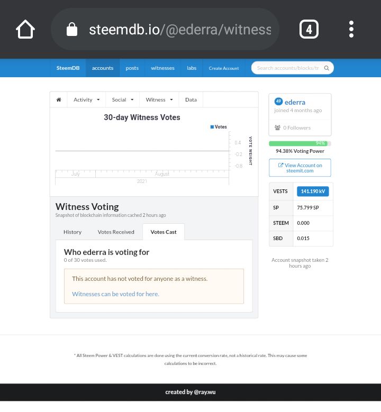Select the Votes Cast tab
Viewport: 381px width, 412px height.
point(164,232)
